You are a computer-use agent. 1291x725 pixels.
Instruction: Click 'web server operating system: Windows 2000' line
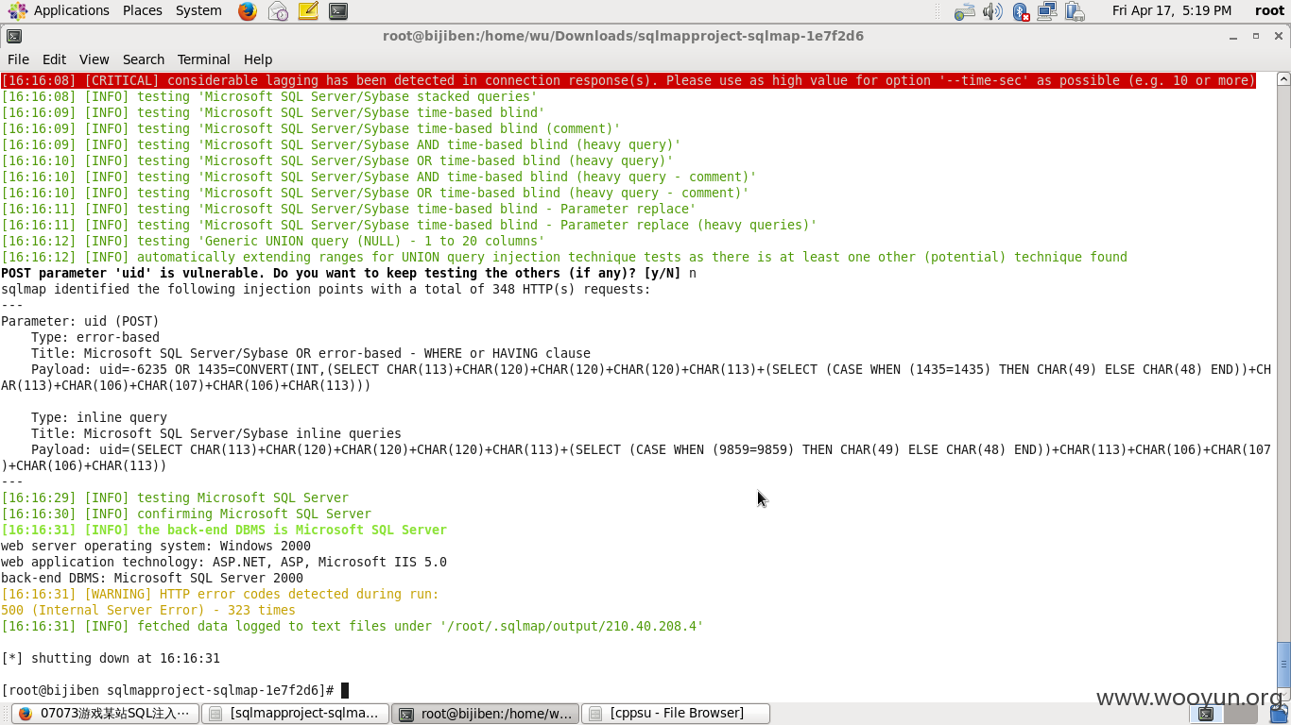[156, 546]
